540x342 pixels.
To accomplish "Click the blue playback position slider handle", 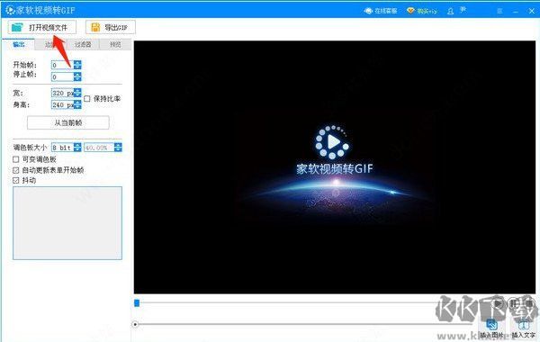I will [137, 302].
